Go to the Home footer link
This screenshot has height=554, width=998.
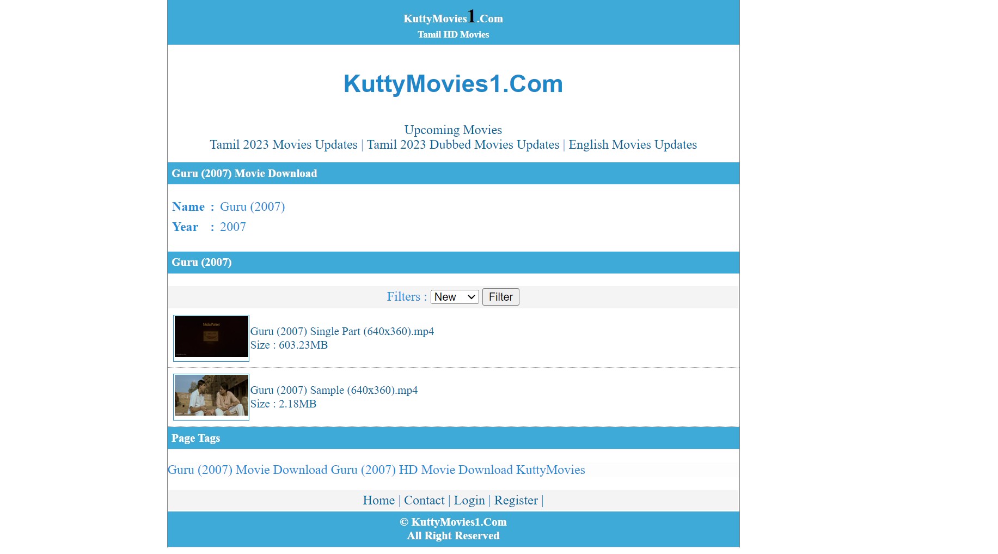coord(379,500)
